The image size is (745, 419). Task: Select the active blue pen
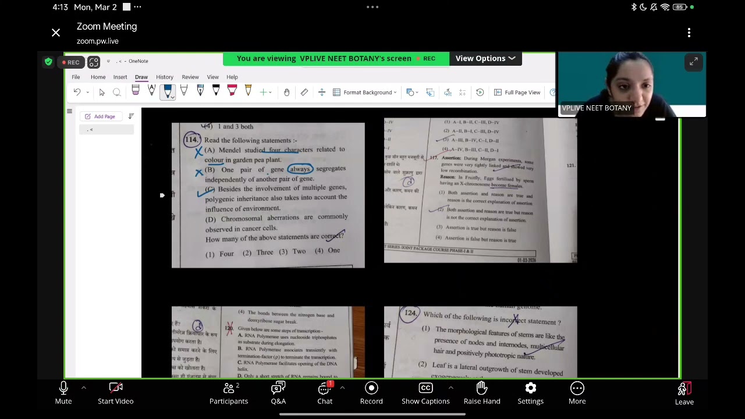(x=168, y=91)
